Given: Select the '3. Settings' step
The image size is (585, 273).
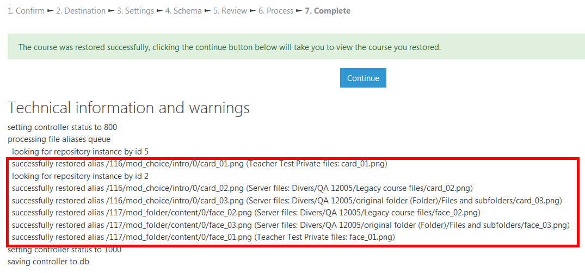Looking at the screenshot, I should [x=136, y=11].
